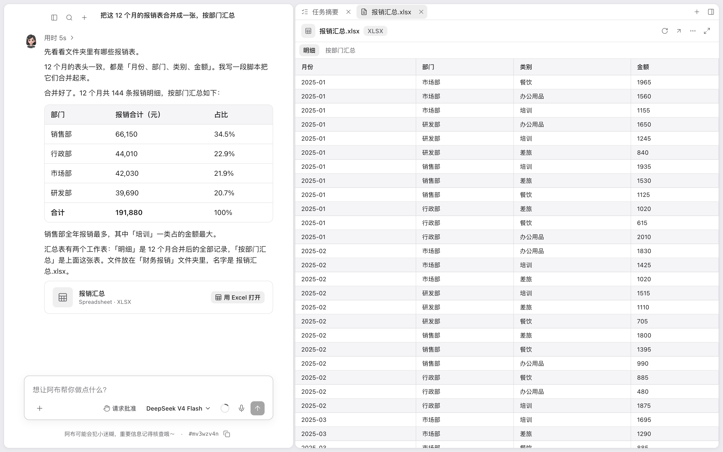Image resolution: width=723 pixels, height=452 pixels.
Task: Click the 34.5% percentage cell
Action: coord(224,134)
